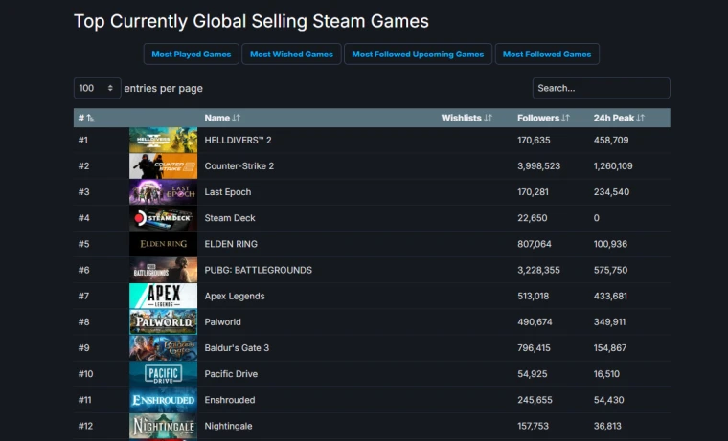This screenshot has height=441, width=728.
Task: Sort by Followers column header
Action: point(543,118)
